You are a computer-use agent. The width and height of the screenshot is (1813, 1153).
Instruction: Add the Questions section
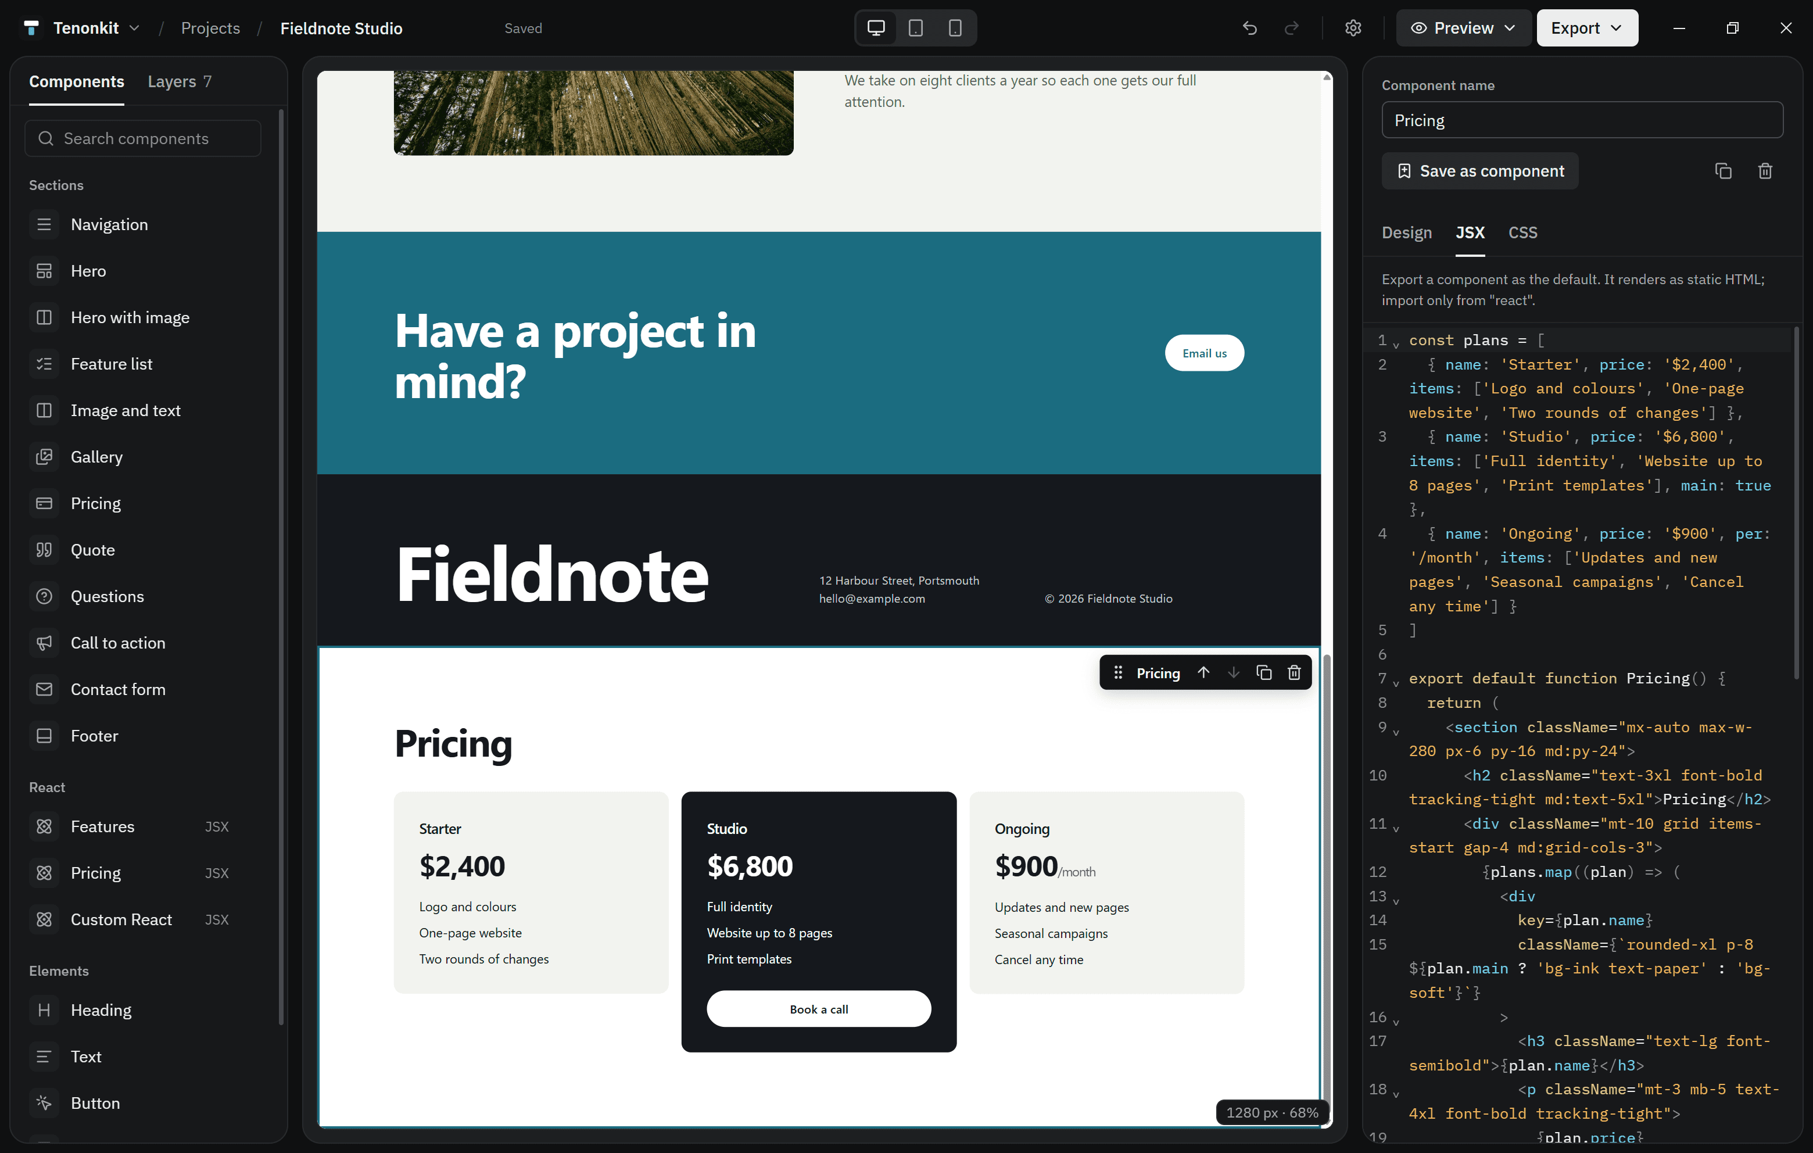[143, 596]
